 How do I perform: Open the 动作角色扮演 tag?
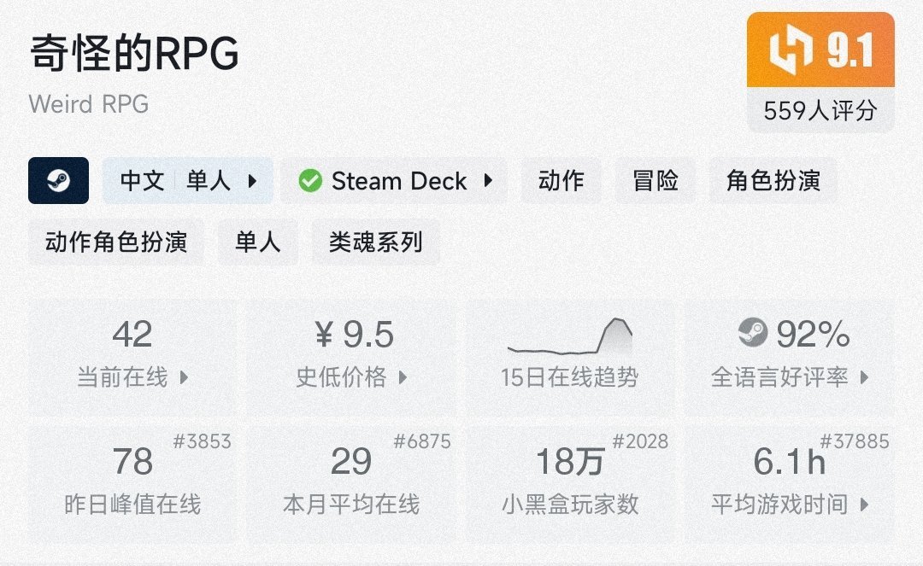116,242
